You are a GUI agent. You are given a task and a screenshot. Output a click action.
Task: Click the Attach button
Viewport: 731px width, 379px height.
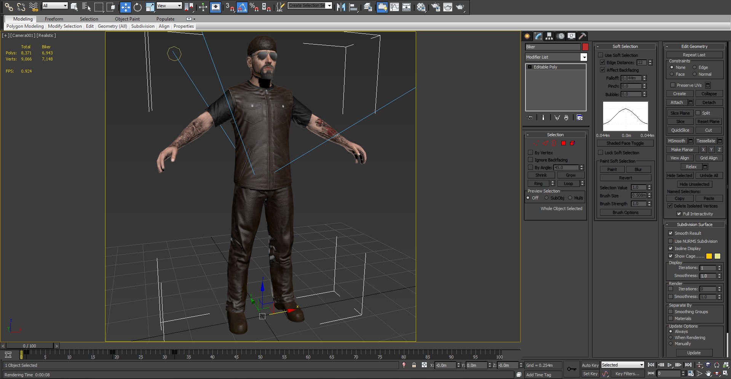click(677, 102)
